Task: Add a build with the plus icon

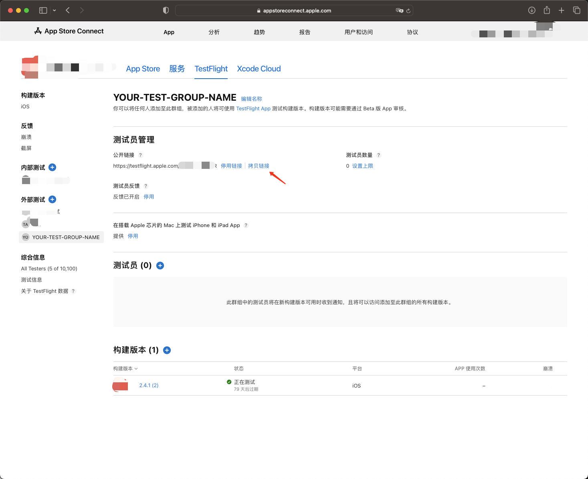Action: [x=167, y=350]
